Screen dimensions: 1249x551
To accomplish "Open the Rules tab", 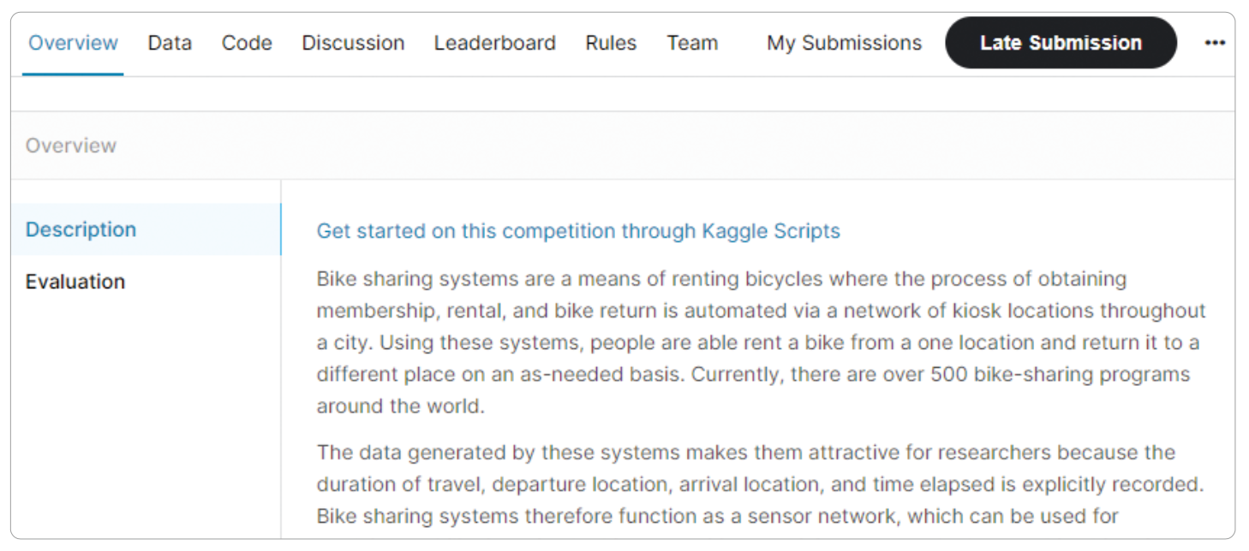I will point(611,43).
